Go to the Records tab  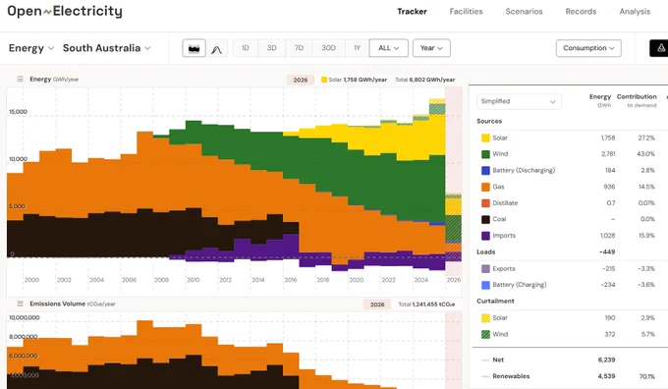click(581, 12)
